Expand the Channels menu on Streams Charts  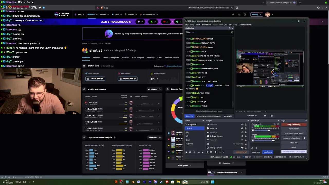(92, 15)
